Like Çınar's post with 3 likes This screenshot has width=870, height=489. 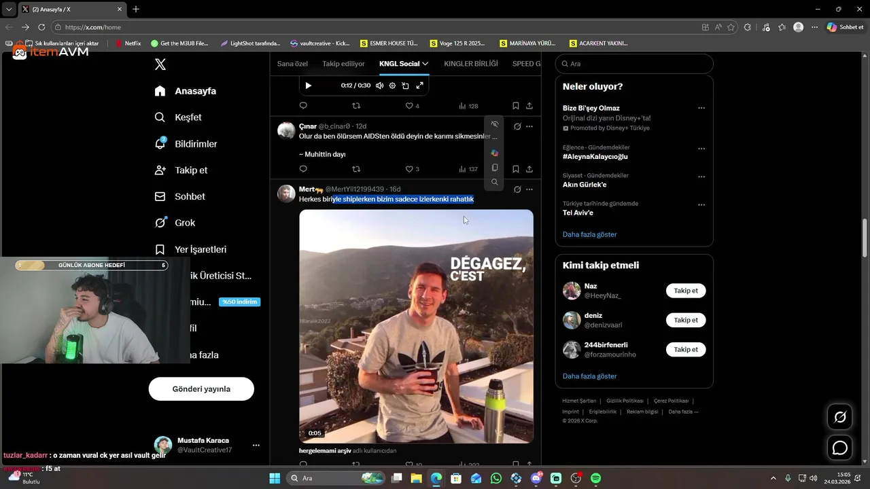[x=412, y=169]
